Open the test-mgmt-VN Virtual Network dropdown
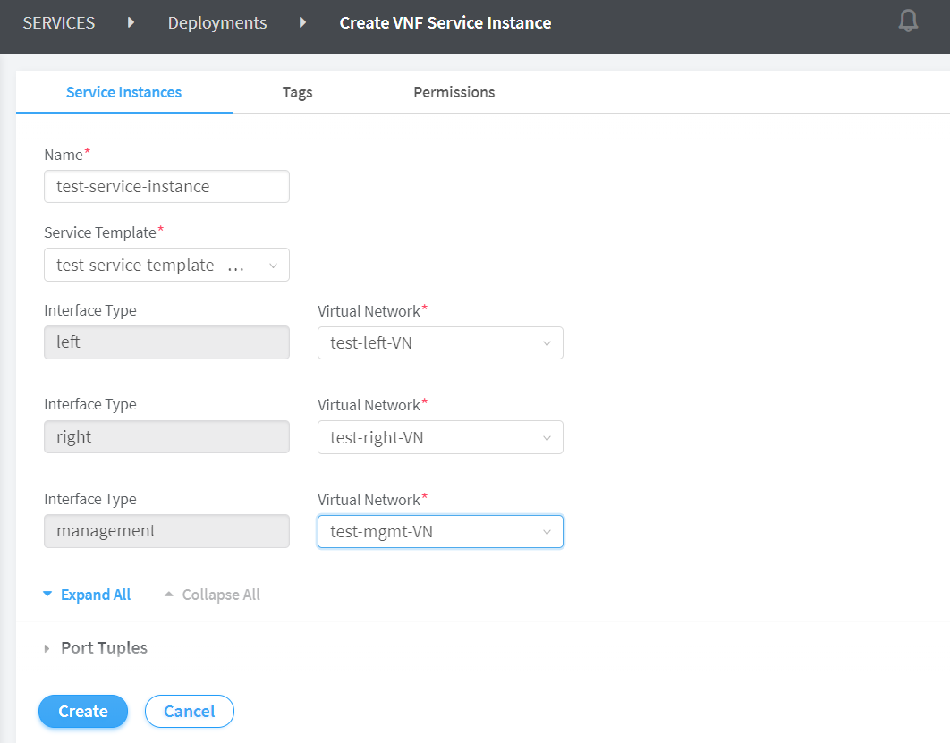The width and height of the screenshot is (950, 743). [440, 531]
